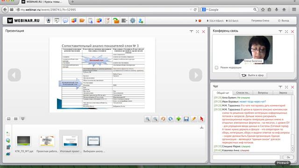Click the Выход logout link

tap(284, 21)
